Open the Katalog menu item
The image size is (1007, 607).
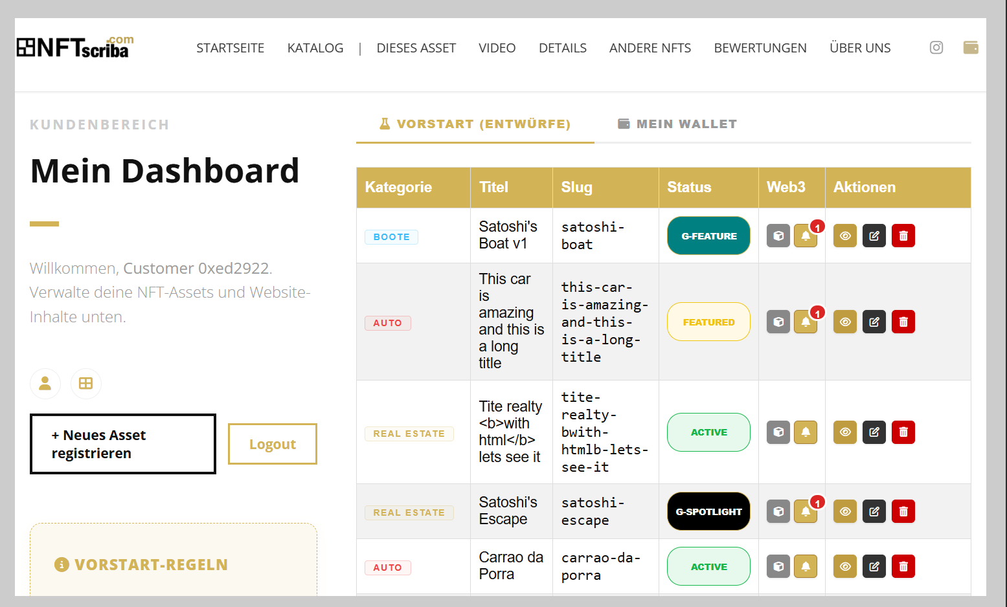tap(315, 48)
